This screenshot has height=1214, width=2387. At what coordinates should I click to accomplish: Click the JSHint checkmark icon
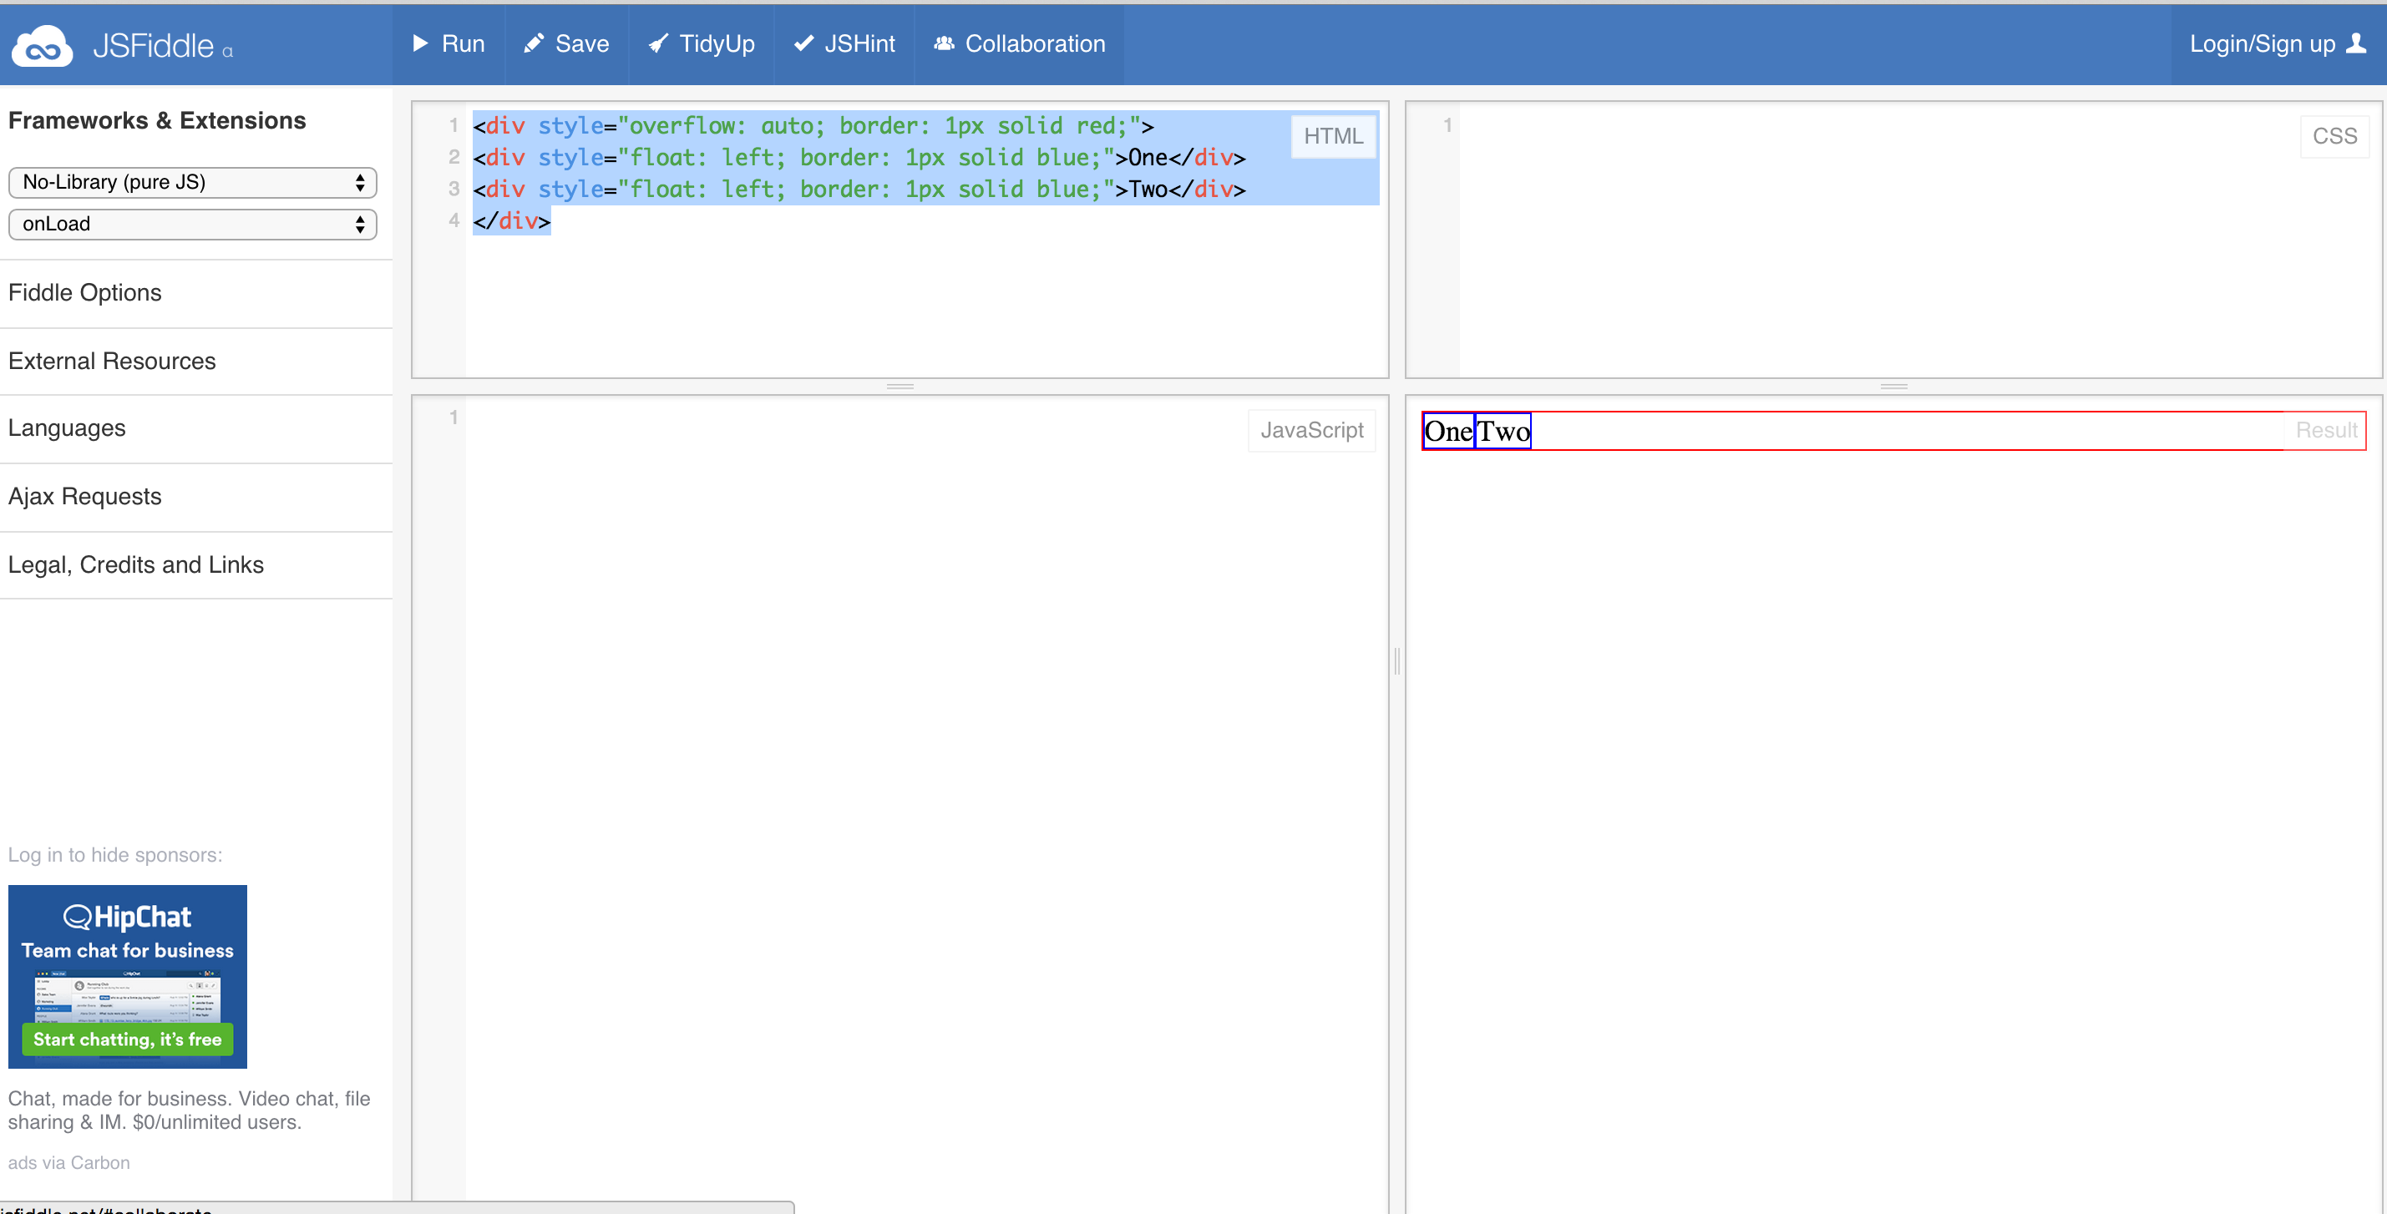803,43
